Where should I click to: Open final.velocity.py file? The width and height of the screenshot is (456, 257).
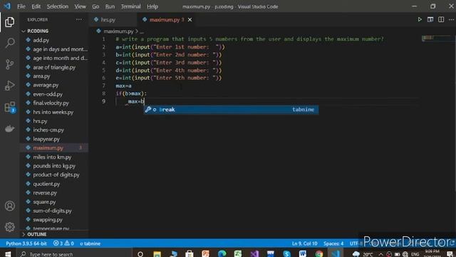pos(51,103)
